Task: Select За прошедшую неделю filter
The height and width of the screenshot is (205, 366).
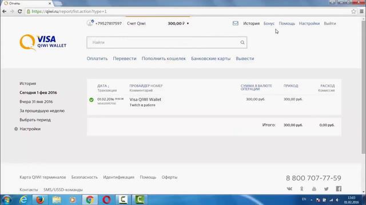Action: tap(42, 110)
